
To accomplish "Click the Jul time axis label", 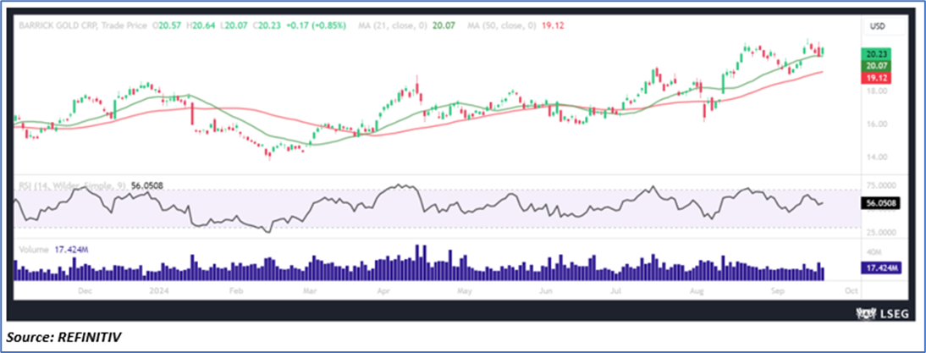I will coord(616,291).
